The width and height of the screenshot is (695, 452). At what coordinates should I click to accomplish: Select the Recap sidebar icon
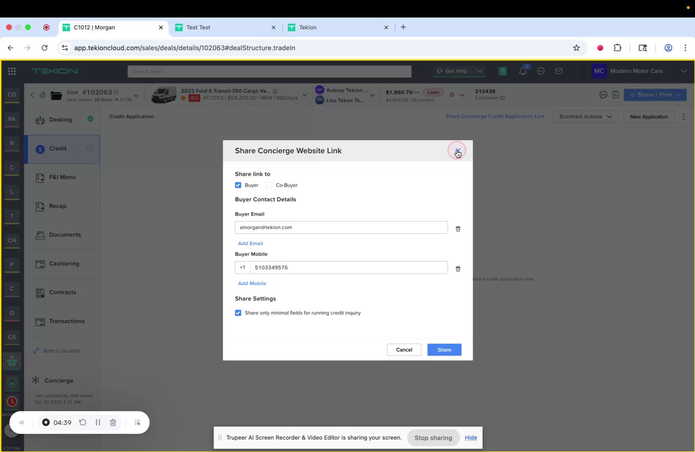[x=40, y=206]
